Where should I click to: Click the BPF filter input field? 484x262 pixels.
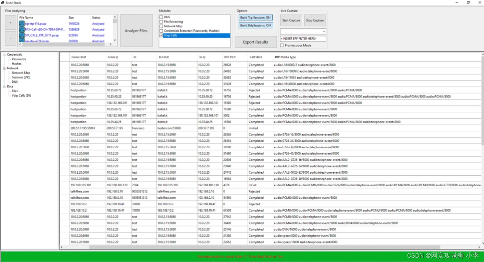[x=303, y=39]
